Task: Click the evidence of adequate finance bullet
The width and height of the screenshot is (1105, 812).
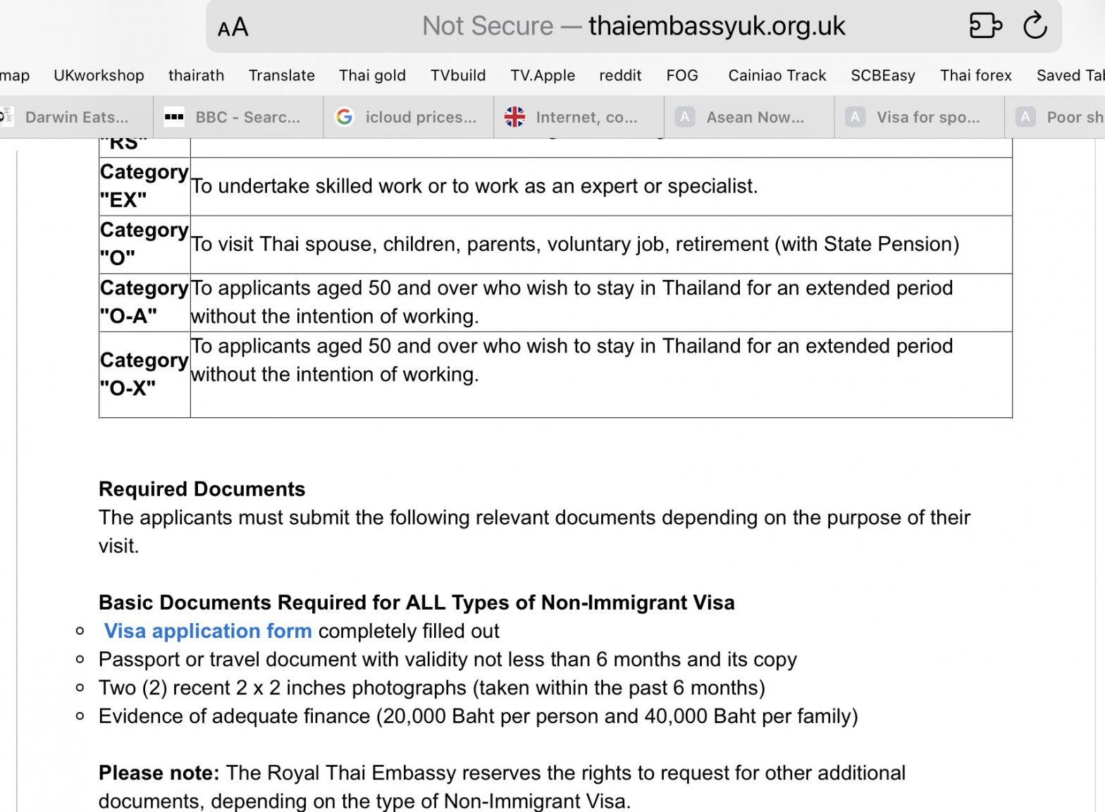Action: pos(478,716)
